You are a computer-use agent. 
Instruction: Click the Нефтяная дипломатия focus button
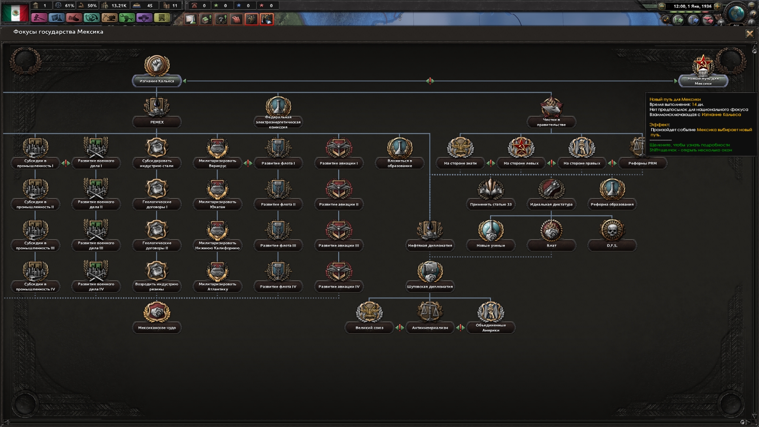[430, 246]
